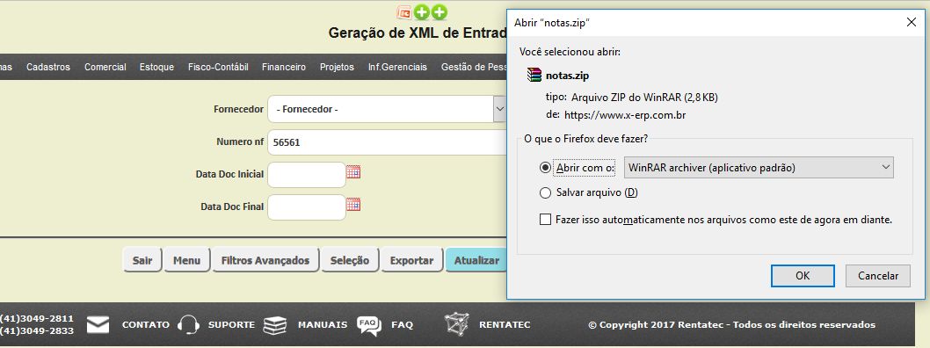The width and height of the screenshot is (930, 348).
Task: Click the Exportar button
Action: [411, 260]
